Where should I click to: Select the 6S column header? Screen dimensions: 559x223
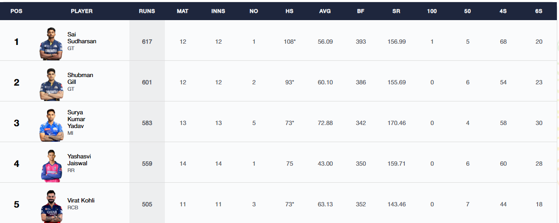coord(539,11)
